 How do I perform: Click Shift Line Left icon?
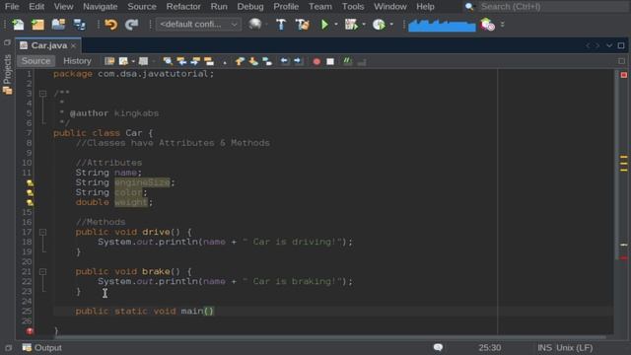coord(284,61)
